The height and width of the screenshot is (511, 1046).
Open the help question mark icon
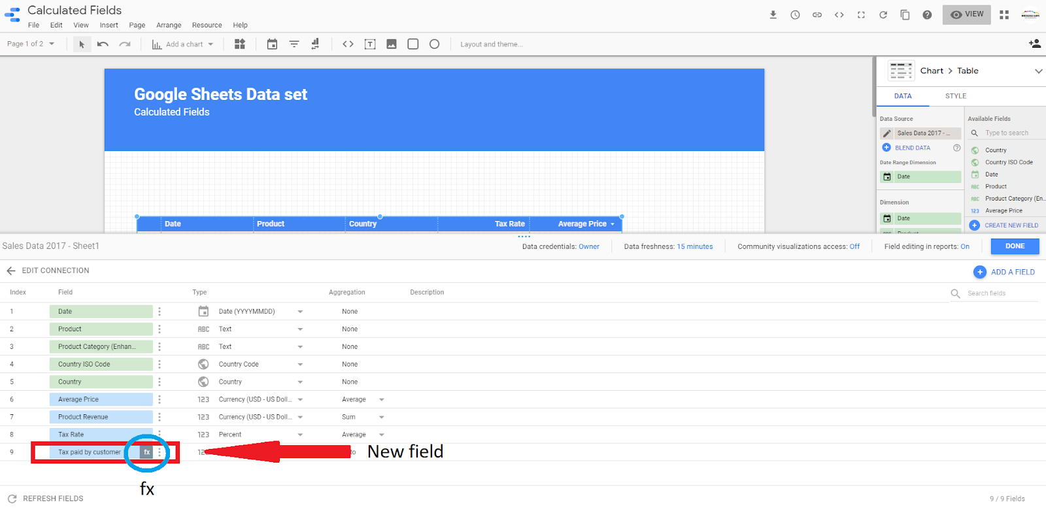[927, 14]
